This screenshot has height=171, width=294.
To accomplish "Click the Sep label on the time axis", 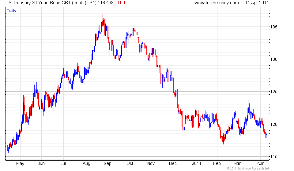I will click(x=107, y=164).
